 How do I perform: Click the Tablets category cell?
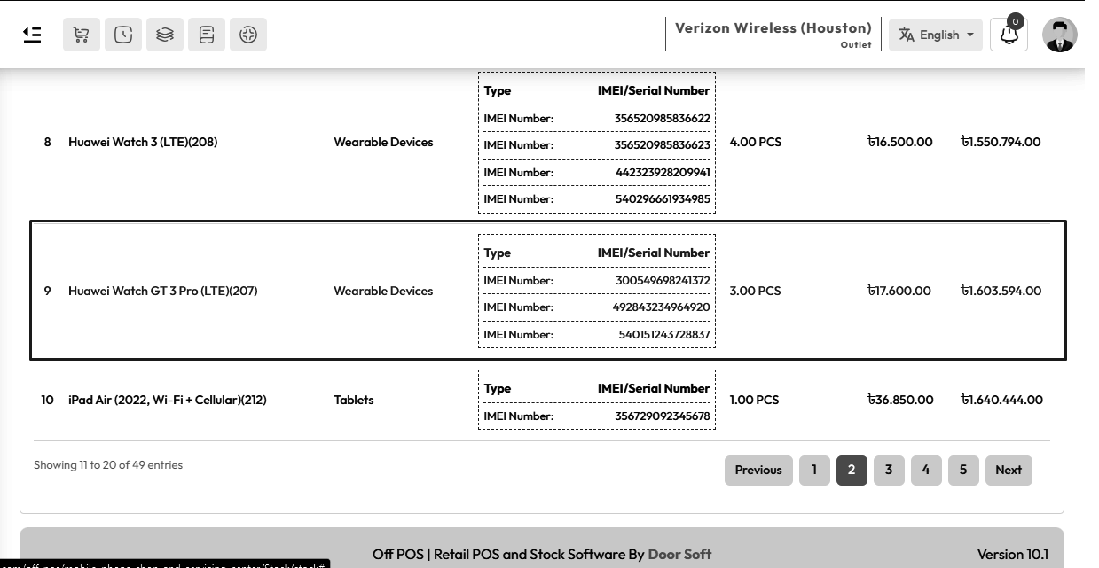(x=354, y=400)
